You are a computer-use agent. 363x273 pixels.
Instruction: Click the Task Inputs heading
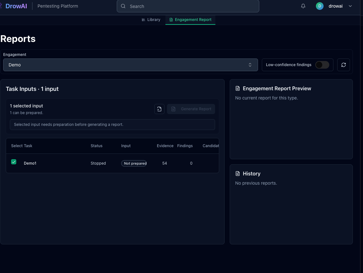(32, 89)
